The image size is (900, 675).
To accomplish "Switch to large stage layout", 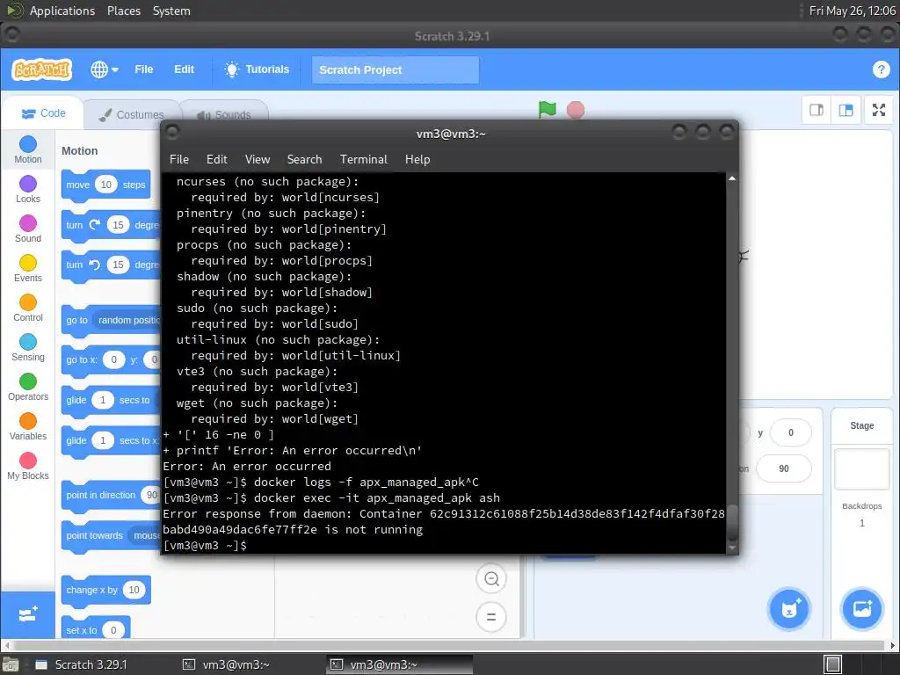I will coord(846,110).
